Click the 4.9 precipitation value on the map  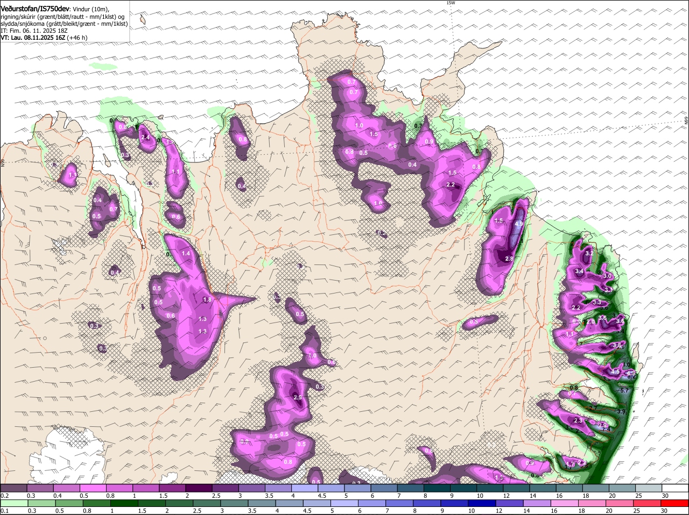[x=519, y=224]
